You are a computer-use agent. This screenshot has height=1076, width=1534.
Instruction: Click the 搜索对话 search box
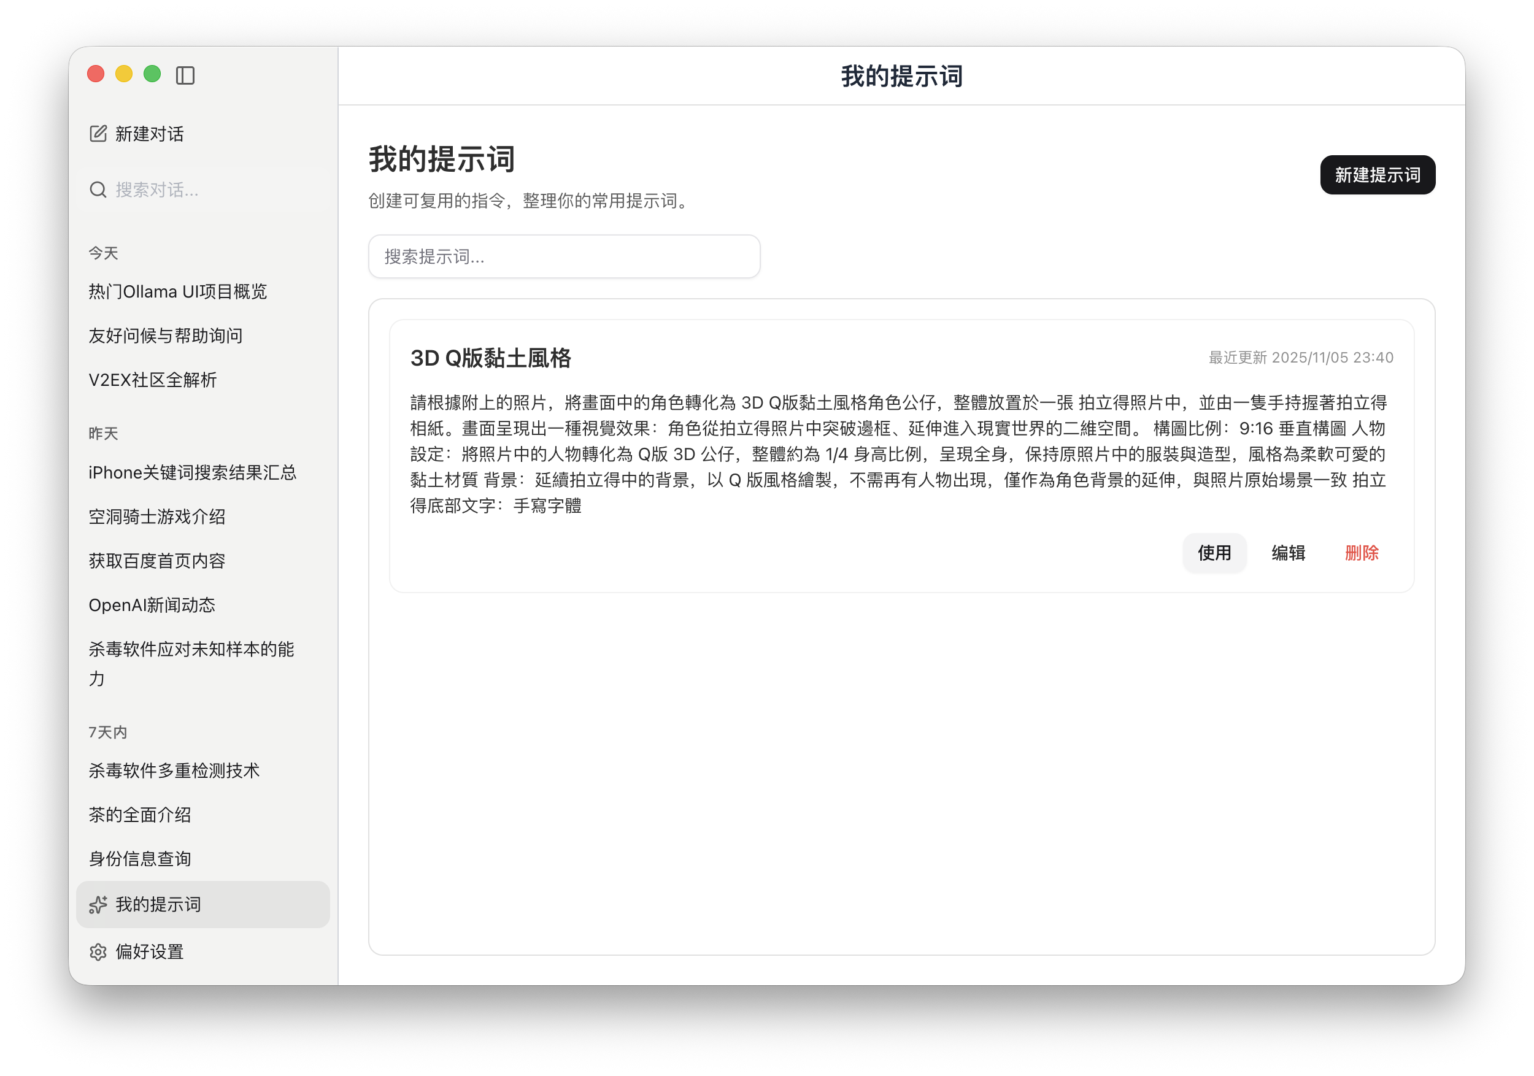(x=157, y=190)
